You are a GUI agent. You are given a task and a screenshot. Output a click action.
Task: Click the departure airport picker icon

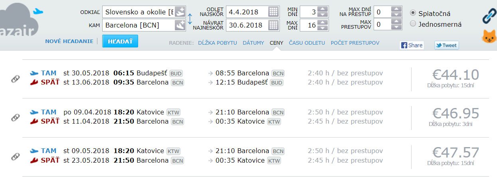pyautogui.click(x=180, y=12)
